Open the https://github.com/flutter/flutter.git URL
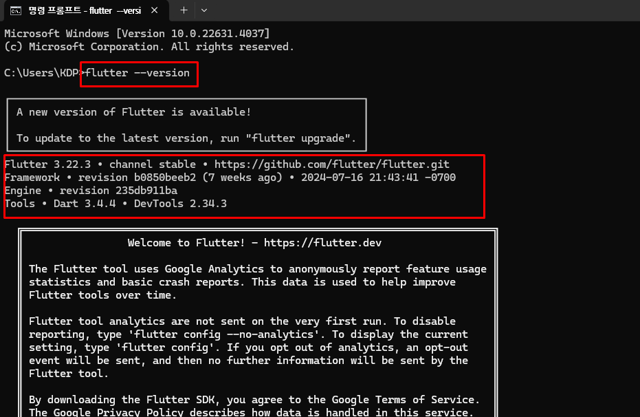 [332, 164]
